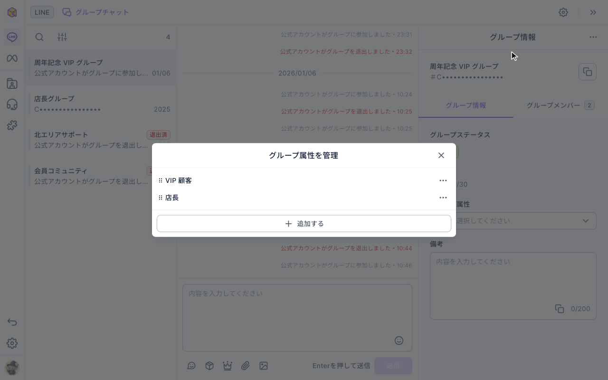This screenshot has height=380, width=608.
Task: Search the group chat list
Action: pyautogui.click(x=40, y=37)
